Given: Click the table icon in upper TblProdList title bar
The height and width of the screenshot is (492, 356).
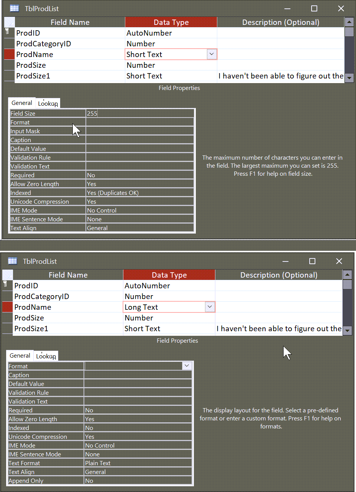Looking at the screenshot, I should [14, 8].
